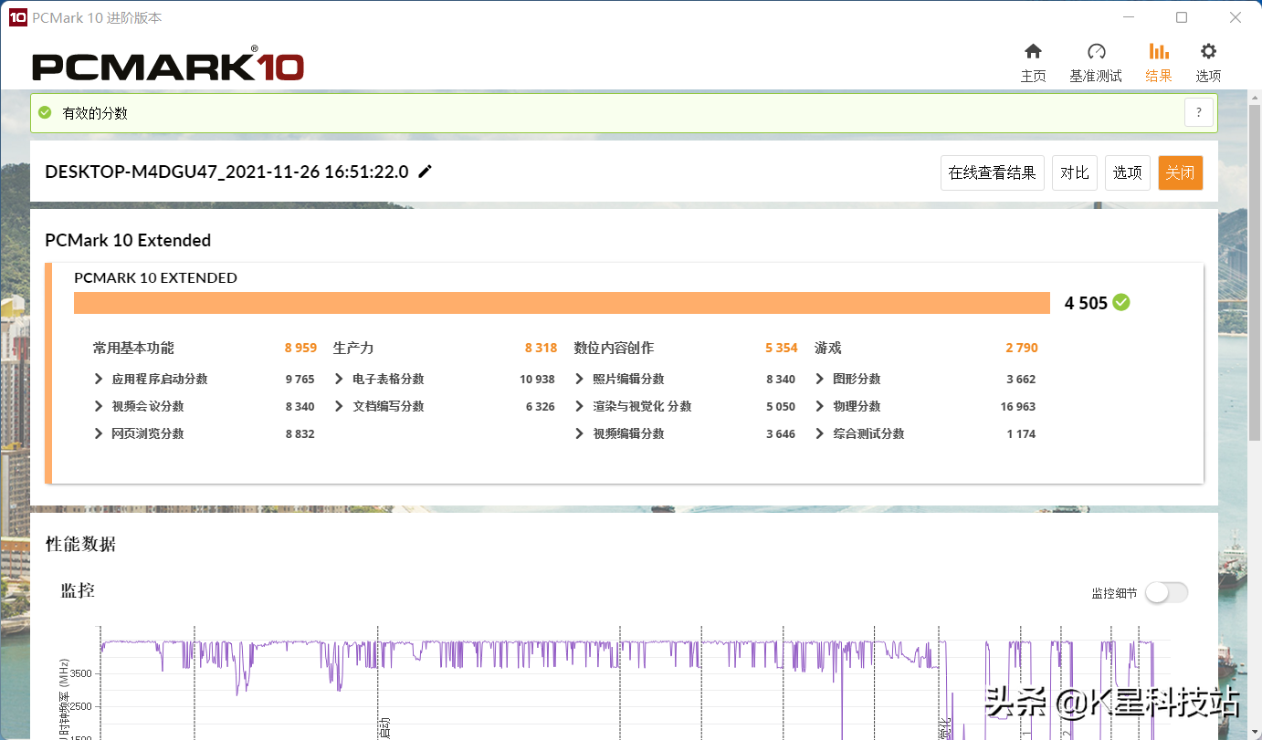This screenshot has width=1262, height=740.
Task: Expand 渲染与视觉化 分数 row
Action: 579,406
